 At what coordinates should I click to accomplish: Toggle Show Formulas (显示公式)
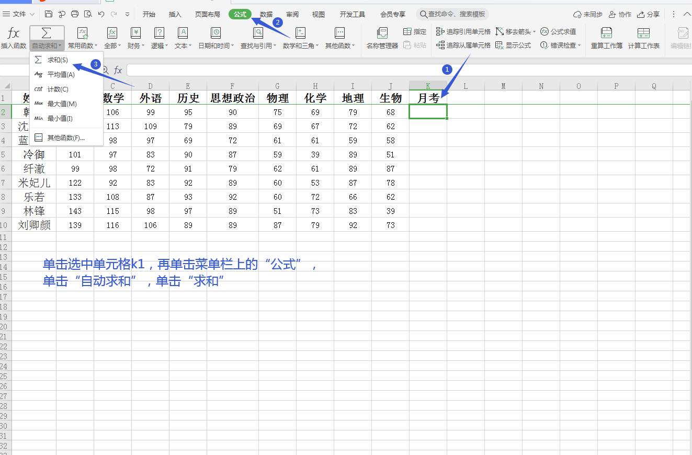pyautogui.click(x=513, y=45)
